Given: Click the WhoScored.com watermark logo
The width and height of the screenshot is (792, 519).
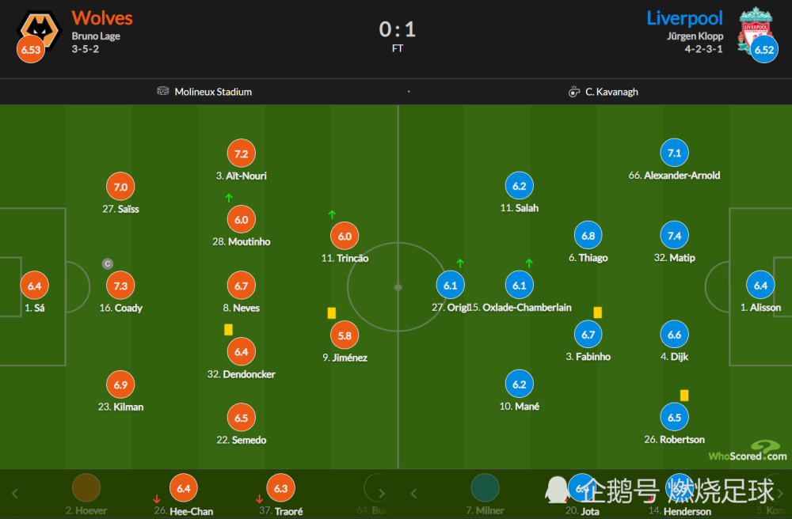Looking at the screenshot, I should click(x=748, y=452).
